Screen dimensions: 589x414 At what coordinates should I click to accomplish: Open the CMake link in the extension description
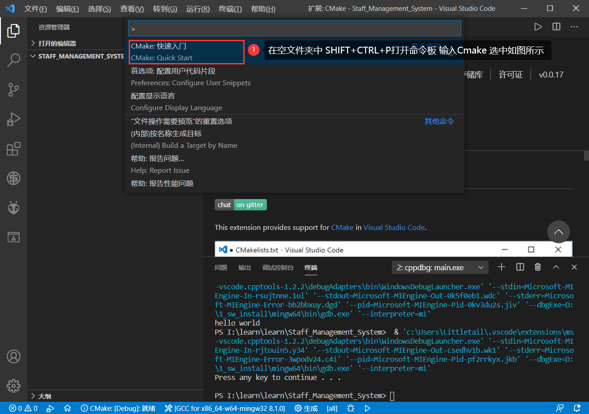tap(342, 228)
